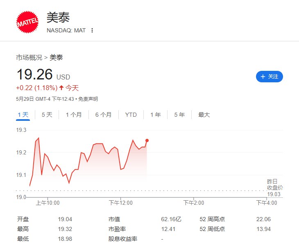Click the 昨日收盘价 label on chart
Viewport: 299px width, 249px height.
pos(275,185)
